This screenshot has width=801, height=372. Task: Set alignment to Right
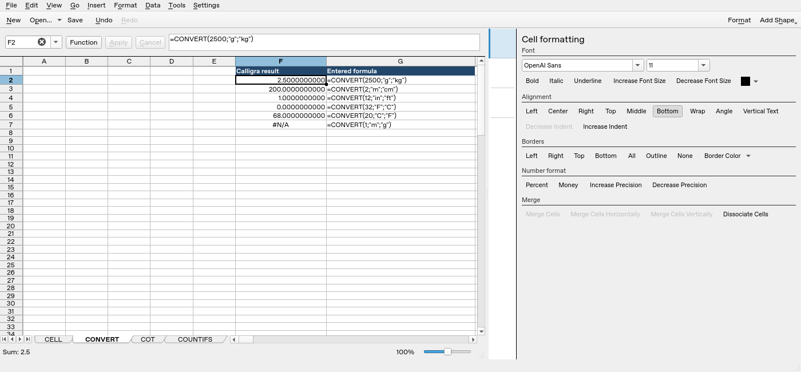coord(586,111)
